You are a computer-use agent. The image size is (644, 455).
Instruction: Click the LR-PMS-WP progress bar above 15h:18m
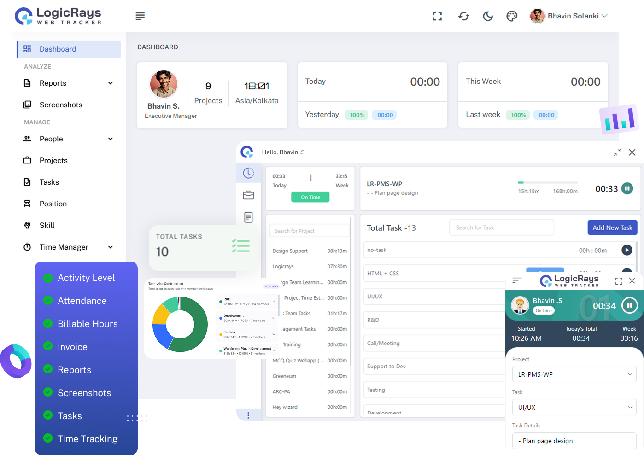pyautogui.click(x=548, y=183)
